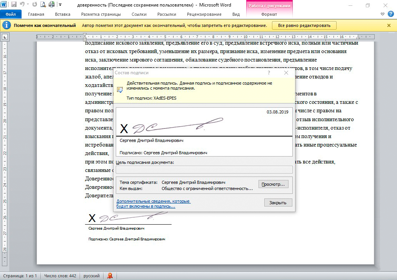
Task: Click the vertical ruler on the left
Action: pos(5,154)
